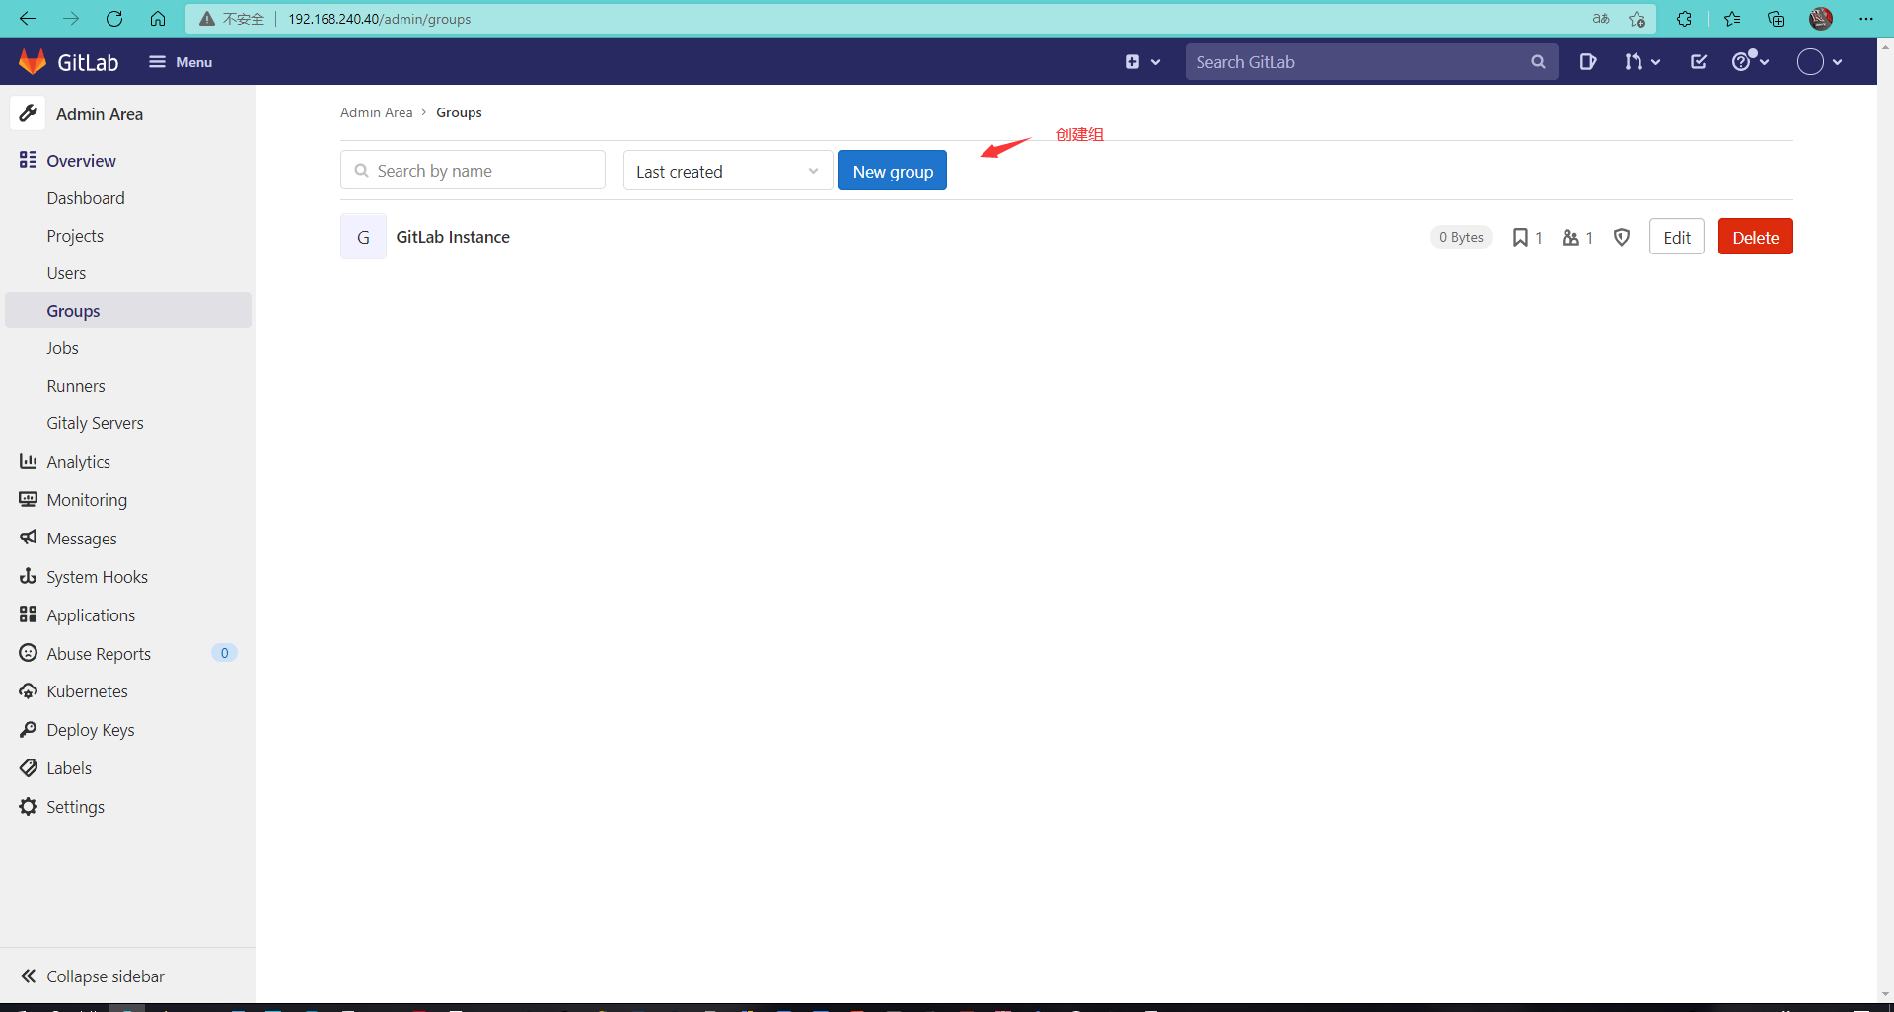Switch to the Groups sidebar item
The image size is (1894, 1012).
point(73,310)
